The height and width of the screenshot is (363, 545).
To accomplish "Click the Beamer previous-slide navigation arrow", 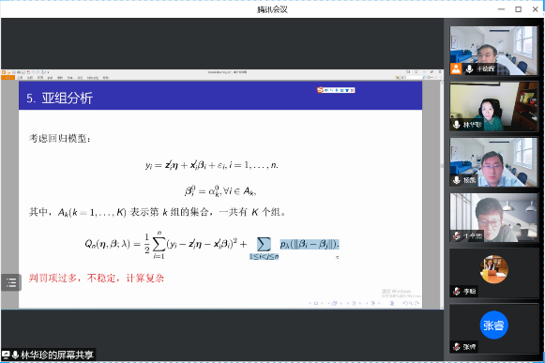I will [311, 303].
